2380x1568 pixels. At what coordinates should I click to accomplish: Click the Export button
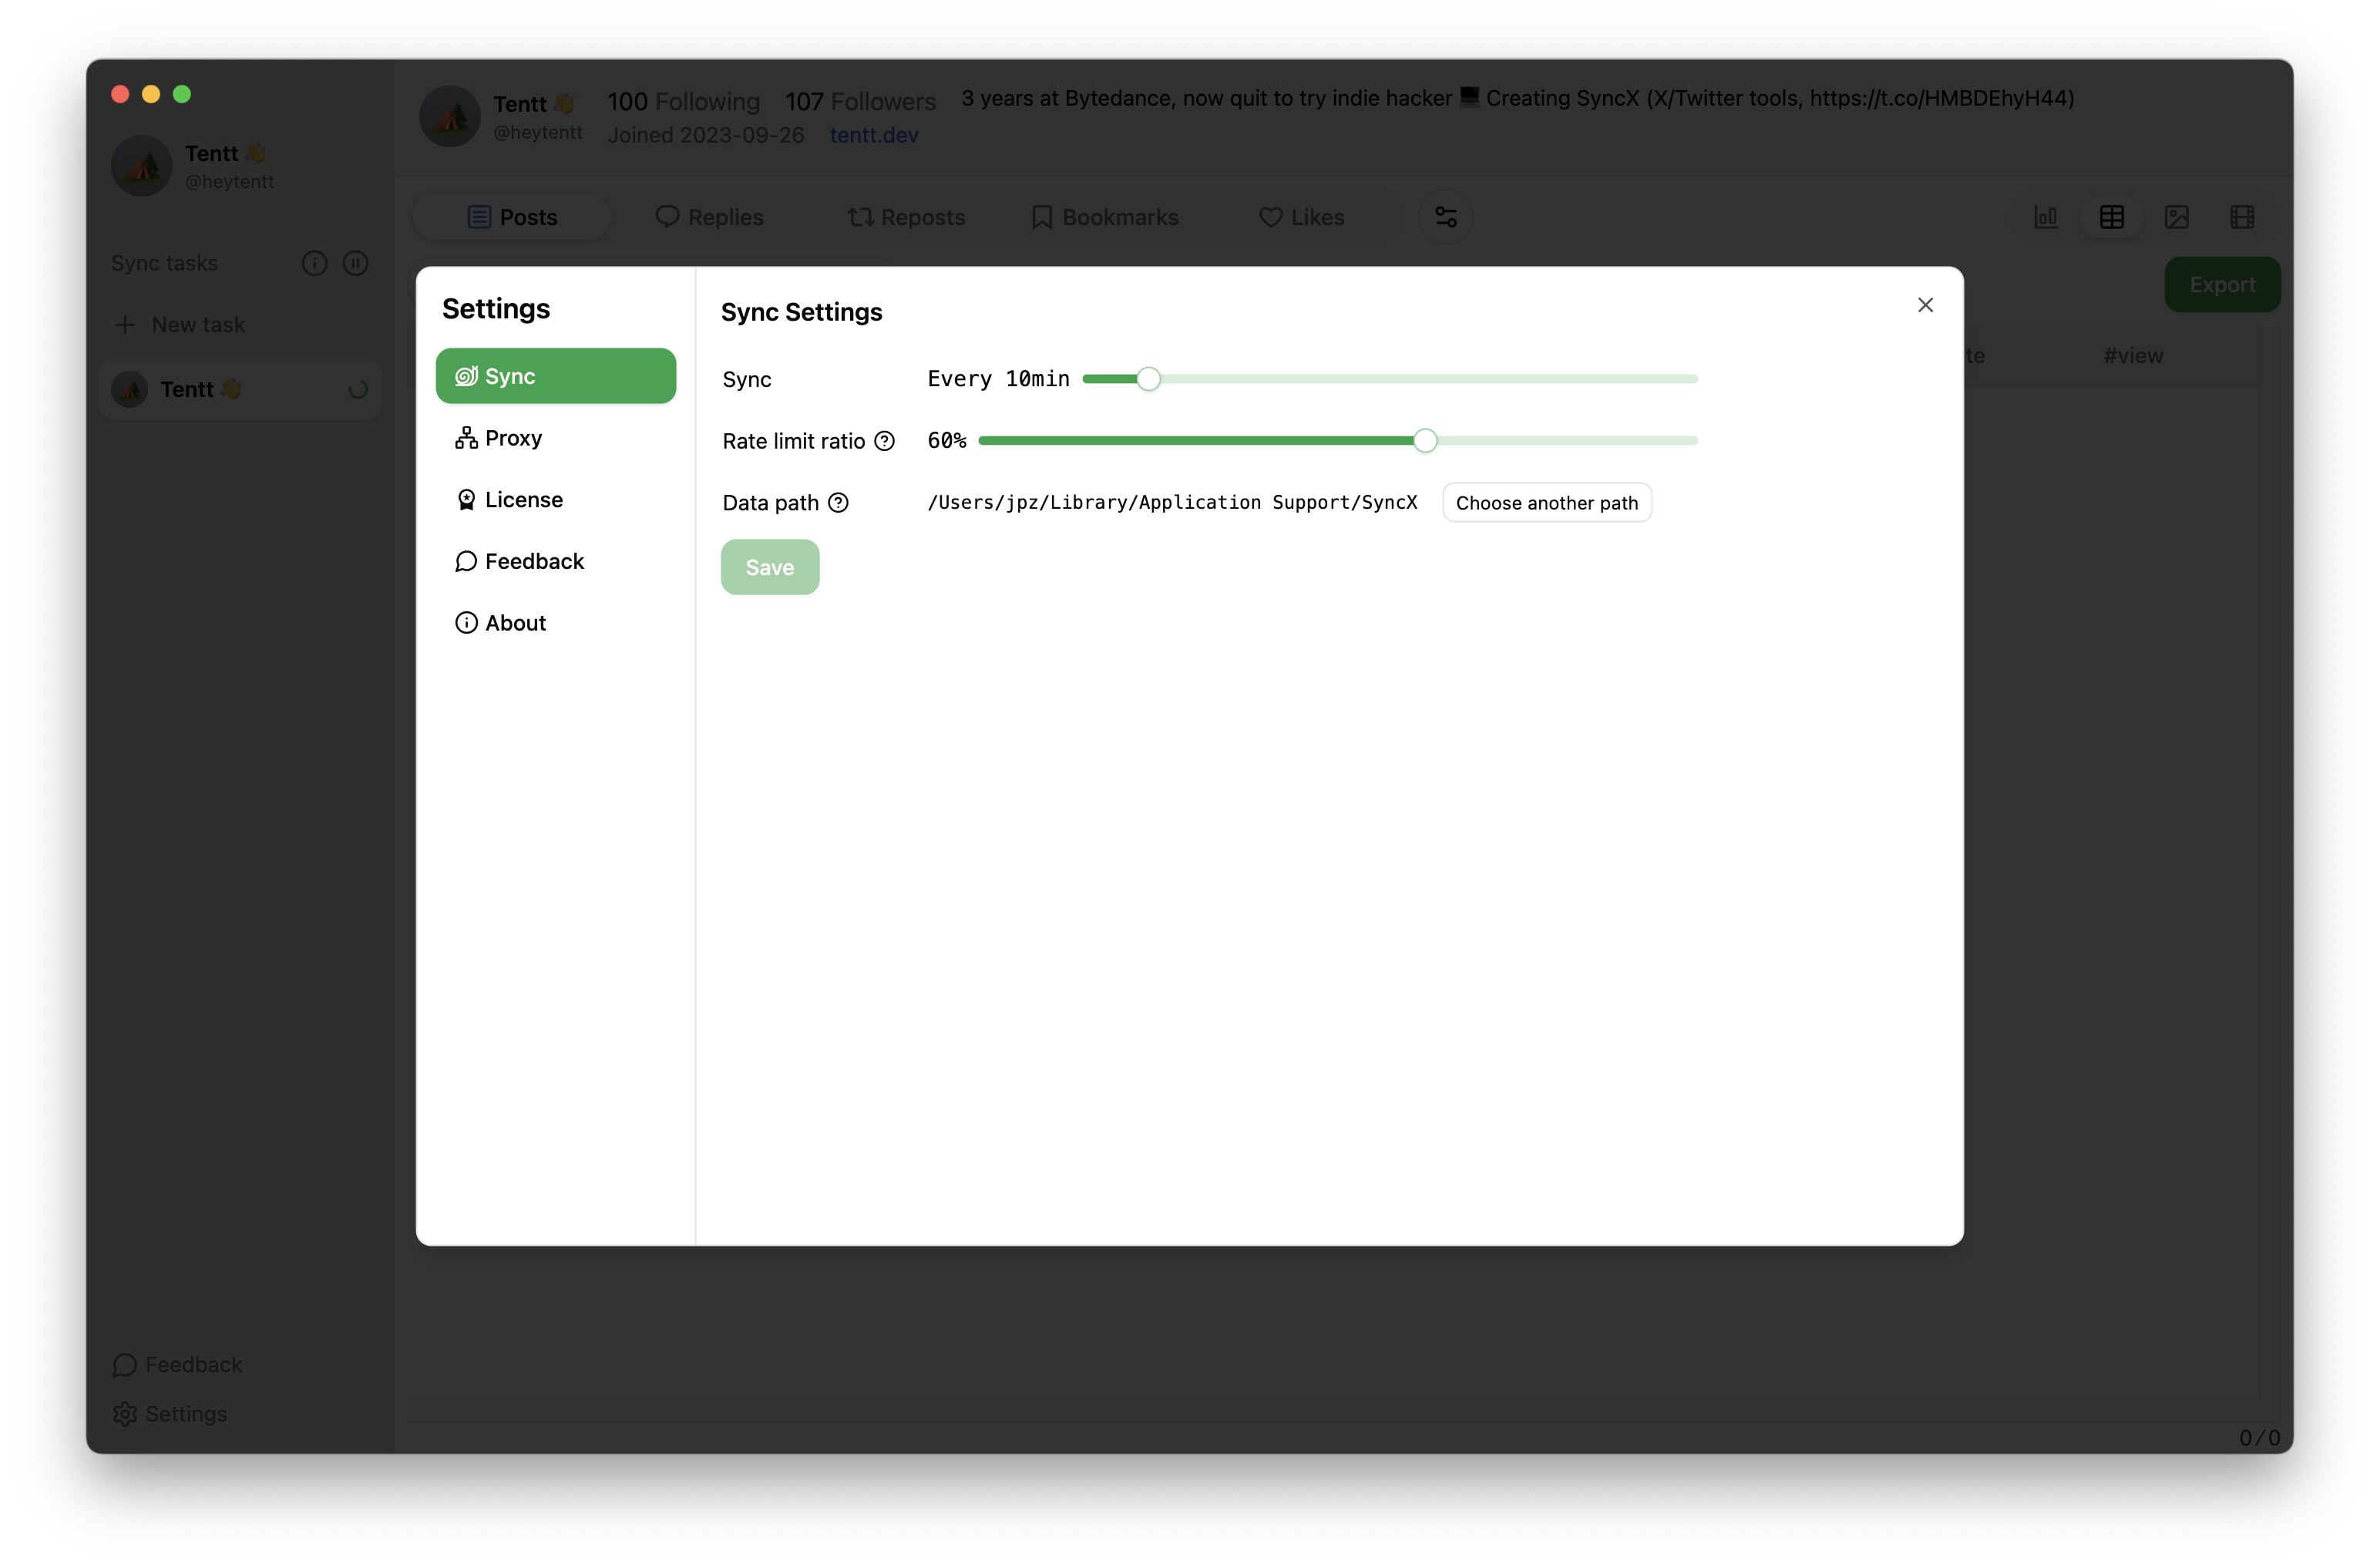click(2222, 285)
